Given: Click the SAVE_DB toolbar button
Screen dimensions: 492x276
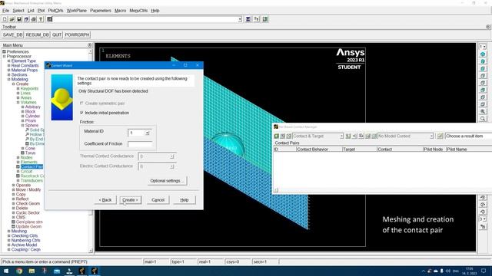Looking at the screenshot, I should click(x=12, y=34).
